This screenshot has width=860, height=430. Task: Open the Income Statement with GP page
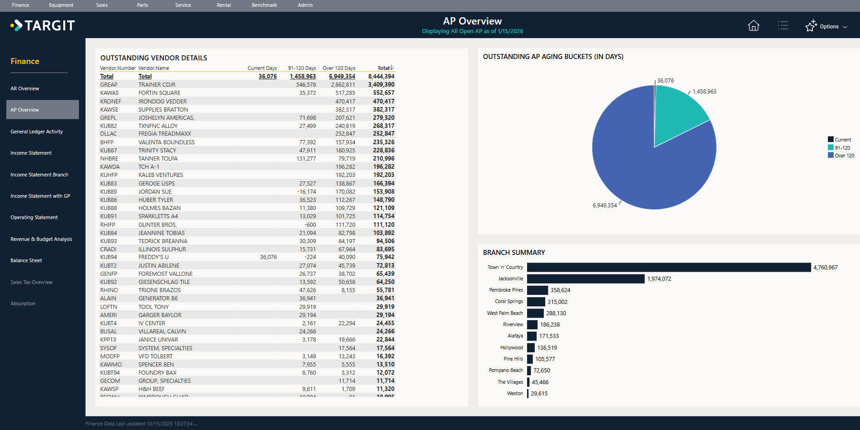40,195
